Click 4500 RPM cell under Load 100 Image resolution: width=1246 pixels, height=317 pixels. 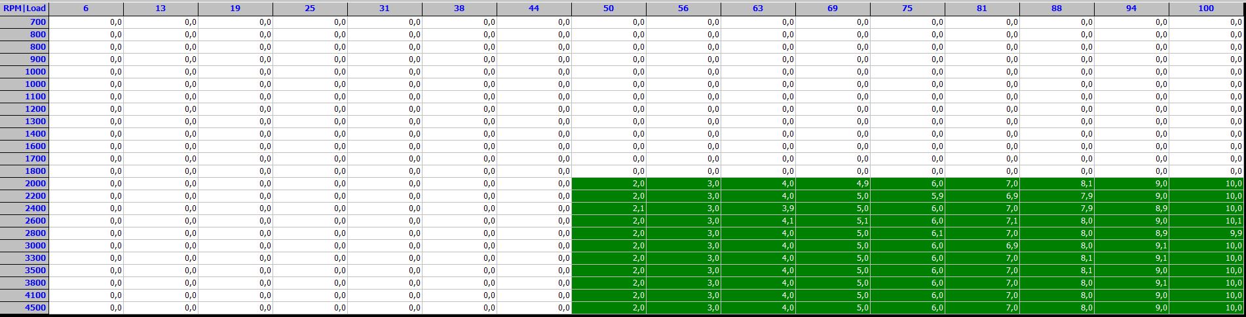[1206, 308]
